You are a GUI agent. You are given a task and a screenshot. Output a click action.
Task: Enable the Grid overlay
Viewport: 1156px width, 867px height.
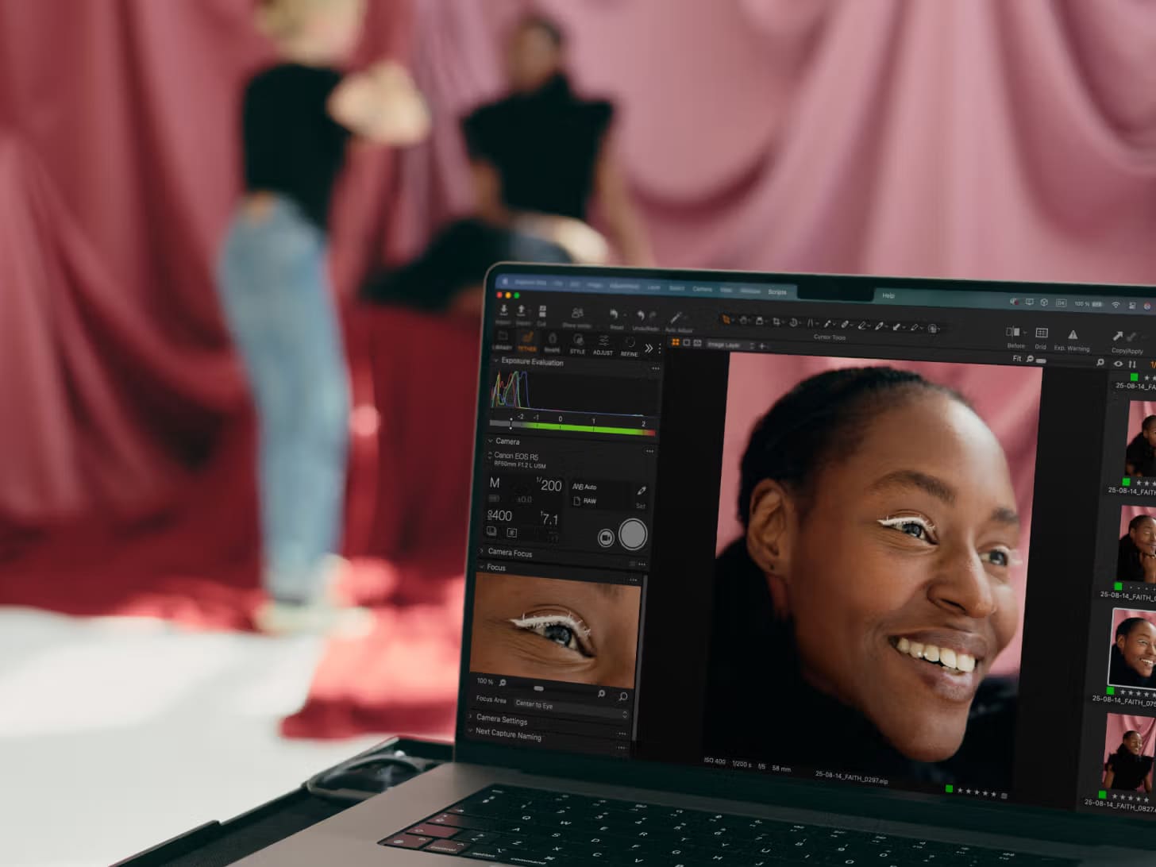tap(1042, 334)
